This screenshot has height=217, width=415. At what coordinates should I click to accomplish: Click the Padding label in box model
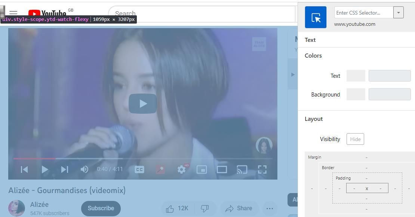point(343,178)
